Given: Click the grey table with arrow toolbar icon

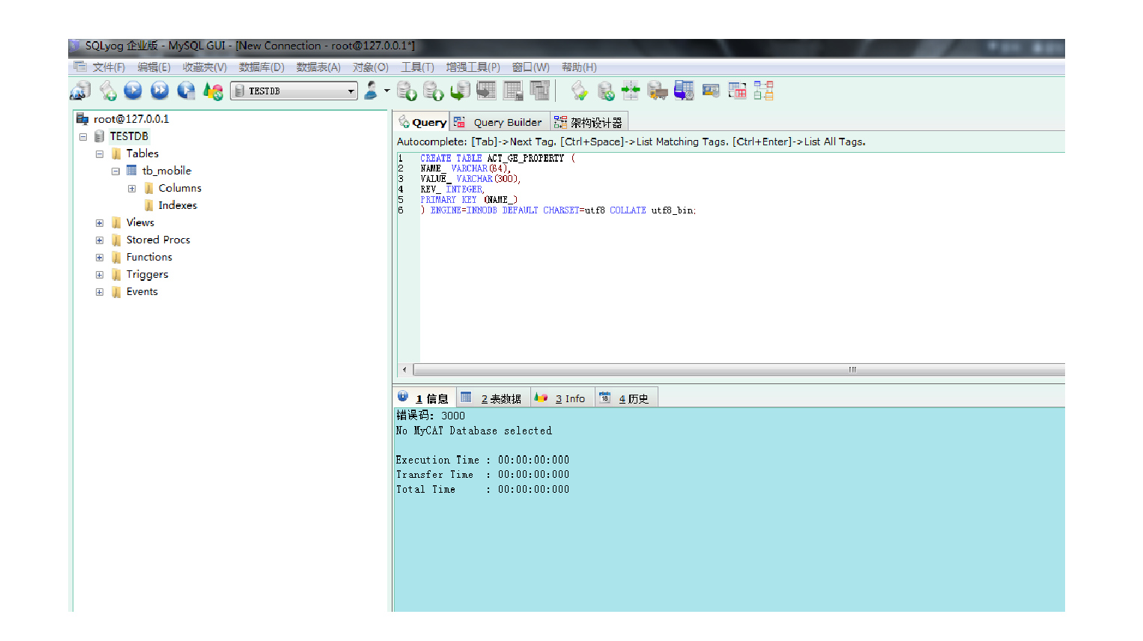Looking at the screenshot, I should pos(486,91).
